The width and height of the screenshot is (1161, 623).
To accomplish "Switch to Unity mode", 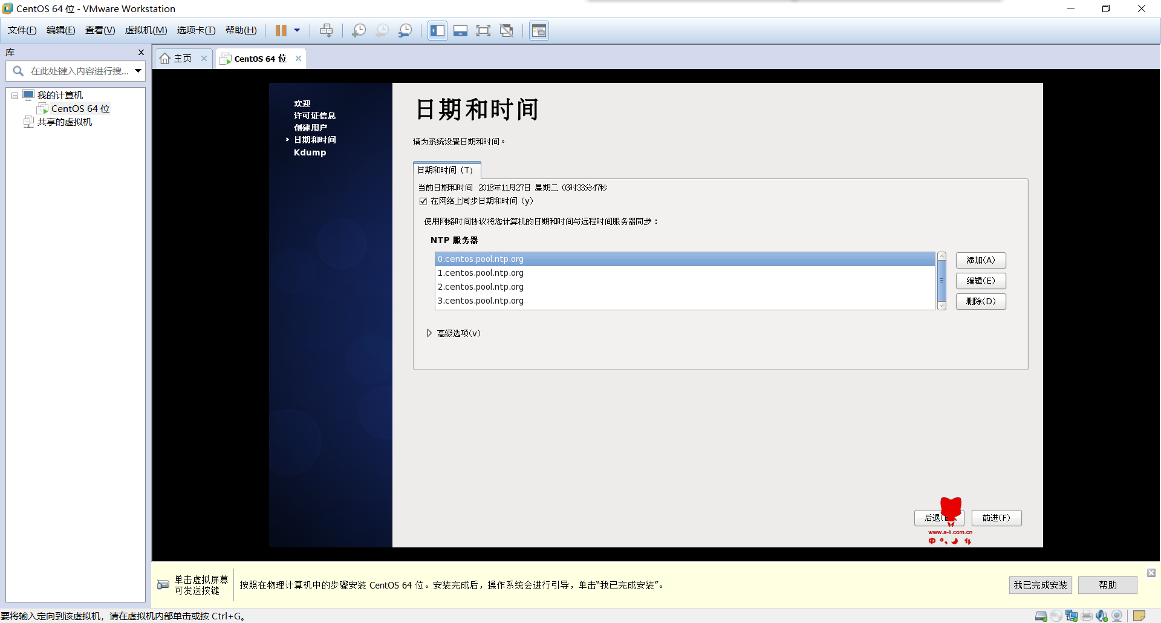I will [x=507, y=30].
